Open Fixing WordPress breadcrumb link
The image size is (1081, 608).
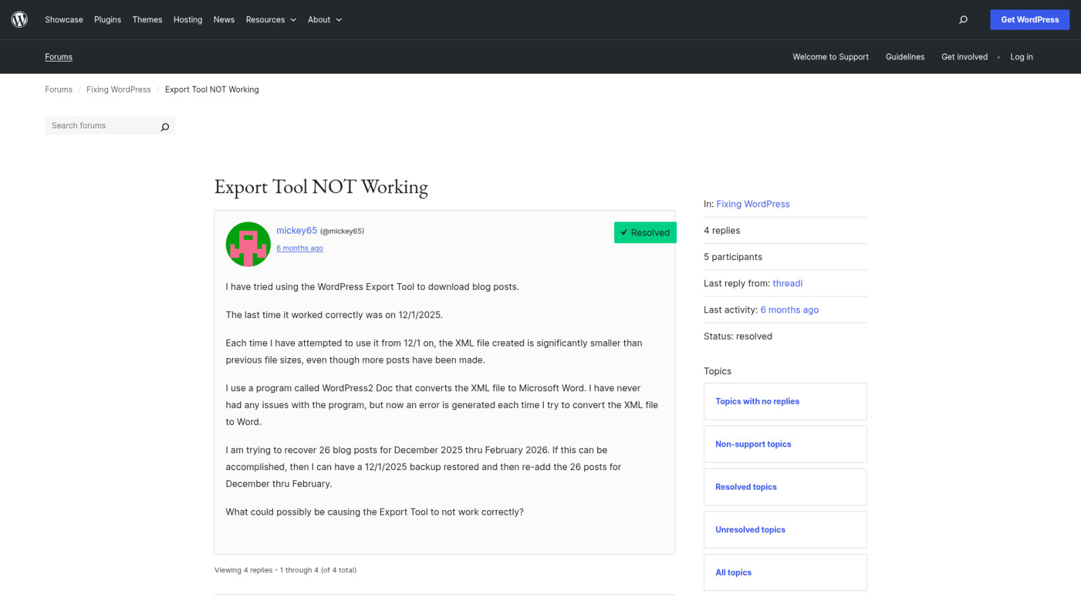click(119, 89)
